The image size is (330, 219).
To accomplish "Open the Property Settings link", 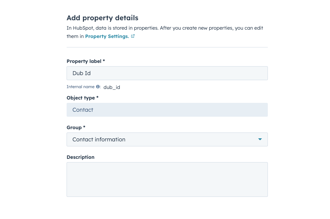I will pyautogui.click(x=107, y=36).
